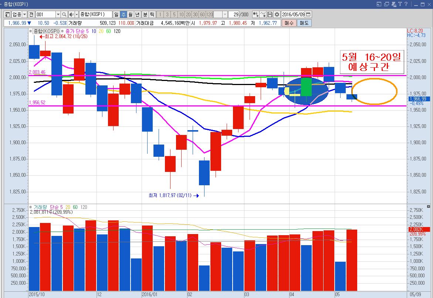Select the 주 weekly period button
The height and width of the screenshot is (298, 433).
[124, 14]
